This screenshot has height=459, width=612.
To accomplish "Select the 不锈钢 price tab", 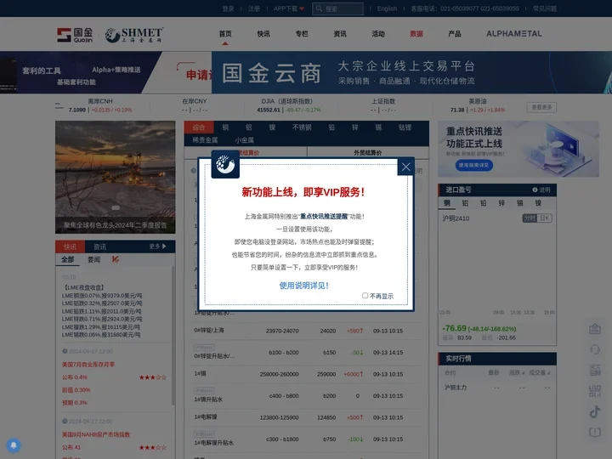I will tap(302, 127).
